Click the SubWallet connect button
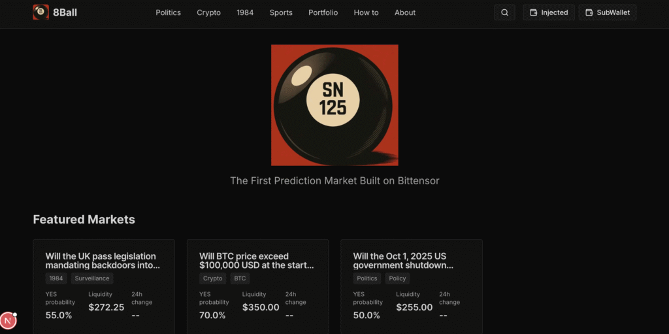 pos(607,12)
